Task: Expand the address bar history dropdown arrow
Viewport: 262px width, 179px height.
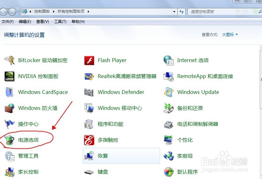Action: pyautogui.click(x=174, y=12)
